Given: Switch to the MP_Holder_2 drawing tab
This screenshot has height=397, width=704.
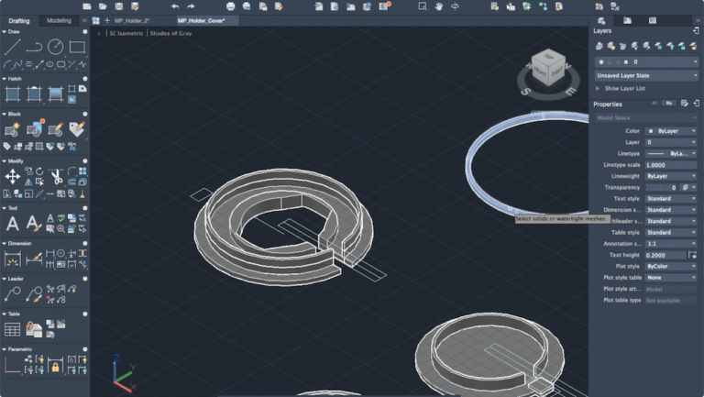Looking at the screenshot, I should coord(131,20).
